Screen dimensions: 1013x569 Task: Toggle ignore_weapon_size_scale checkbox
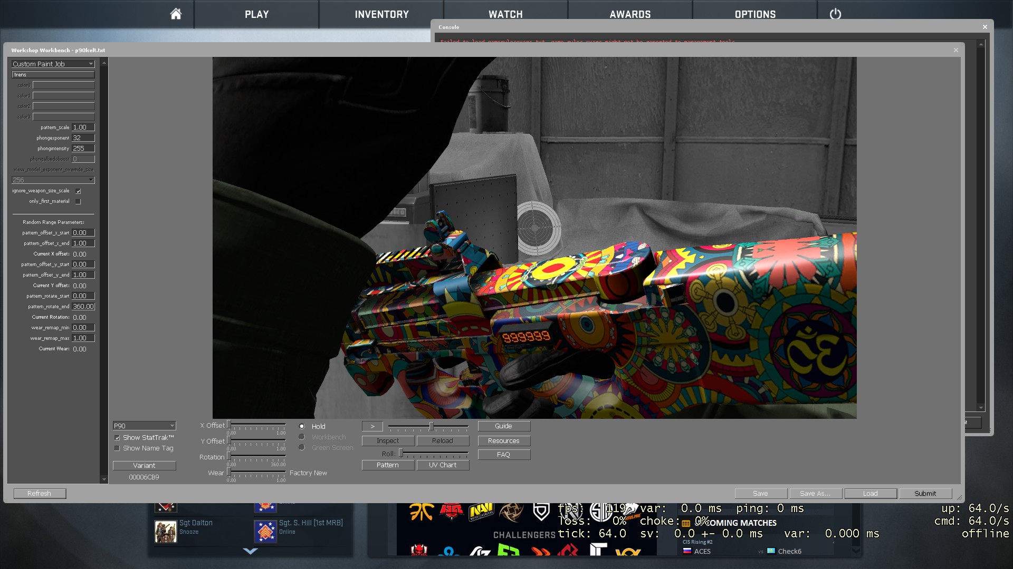click(x=78, y=191)
